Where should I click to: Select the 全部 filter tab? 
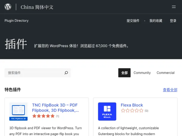[x=124, y=73]
